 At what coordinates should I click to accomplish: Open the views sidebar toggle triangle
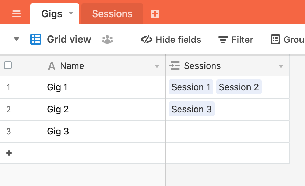coord(17,39)
